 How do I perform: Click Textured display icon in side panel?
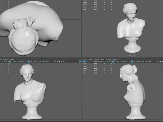click(x=139, y=61)
